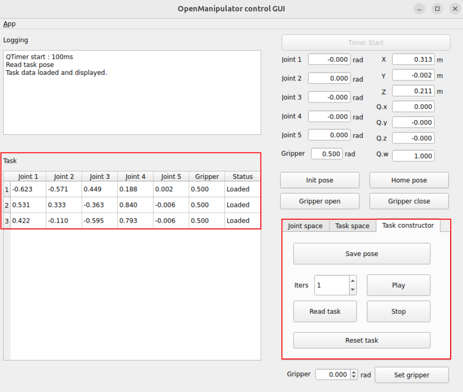Reset the task list
The image size is (463, 392).
(x=361, y=340)
